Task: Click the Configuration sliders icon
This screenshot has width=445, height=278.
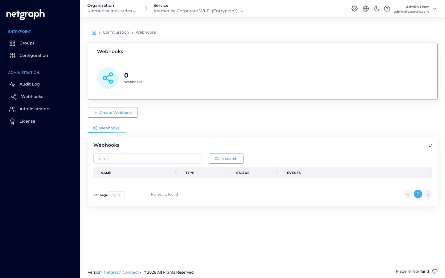Action: pos(12,56)
